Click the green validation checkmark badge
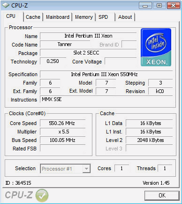Screen dimensions: 182x204 (42, 196)
